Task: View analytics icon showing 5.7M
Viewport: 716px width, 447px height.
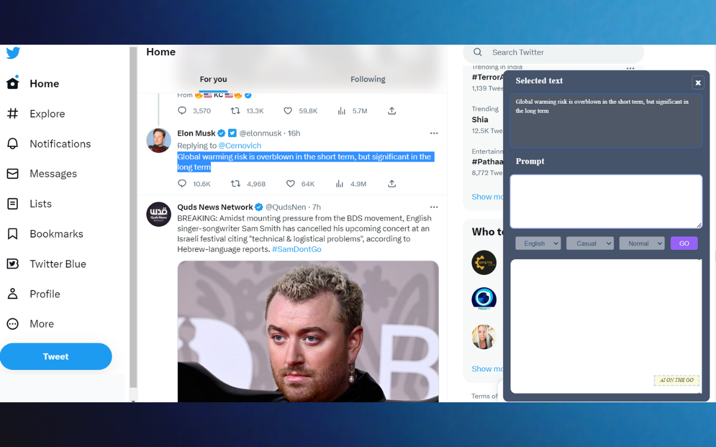Action: pyautogui.click(x=341, y=111)
